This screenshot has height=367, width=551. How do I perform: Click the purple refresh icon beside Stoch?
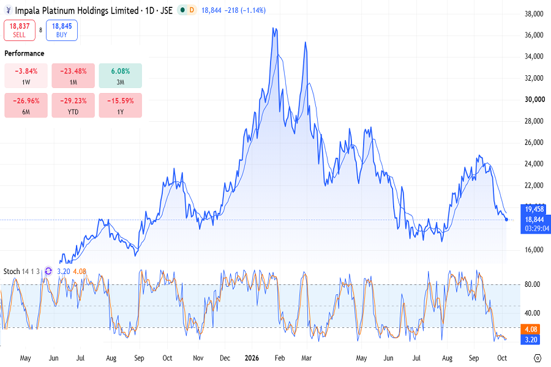pyautogui.click(x=48, y=271)
